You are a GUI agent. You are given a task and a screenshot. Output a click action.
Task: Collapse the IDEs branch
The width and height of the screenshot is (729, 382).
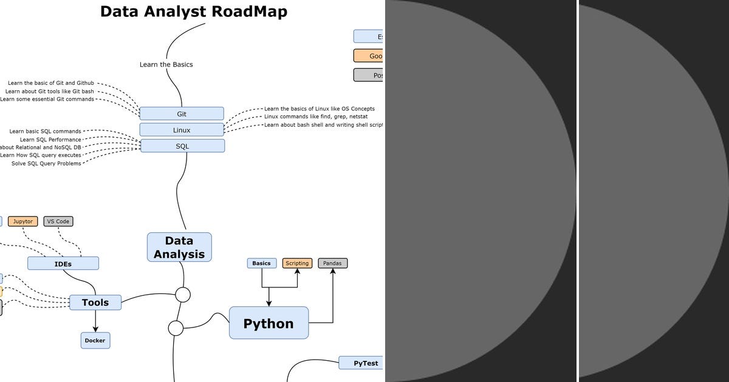(x=63, y=263)
